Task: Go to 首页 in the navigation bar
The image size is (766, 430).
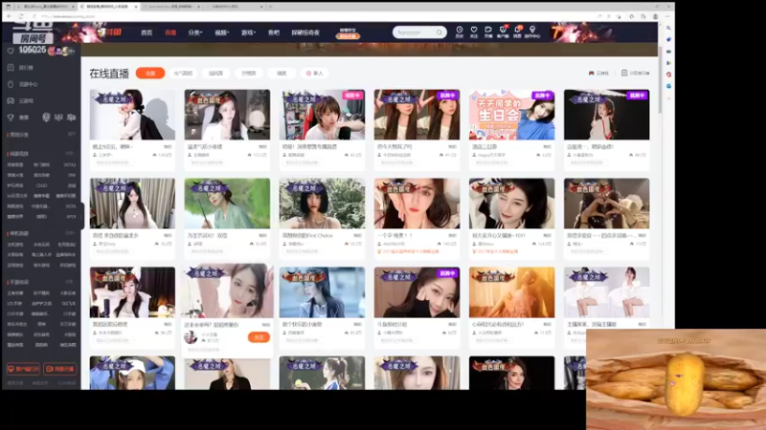Action: point(146,32)
